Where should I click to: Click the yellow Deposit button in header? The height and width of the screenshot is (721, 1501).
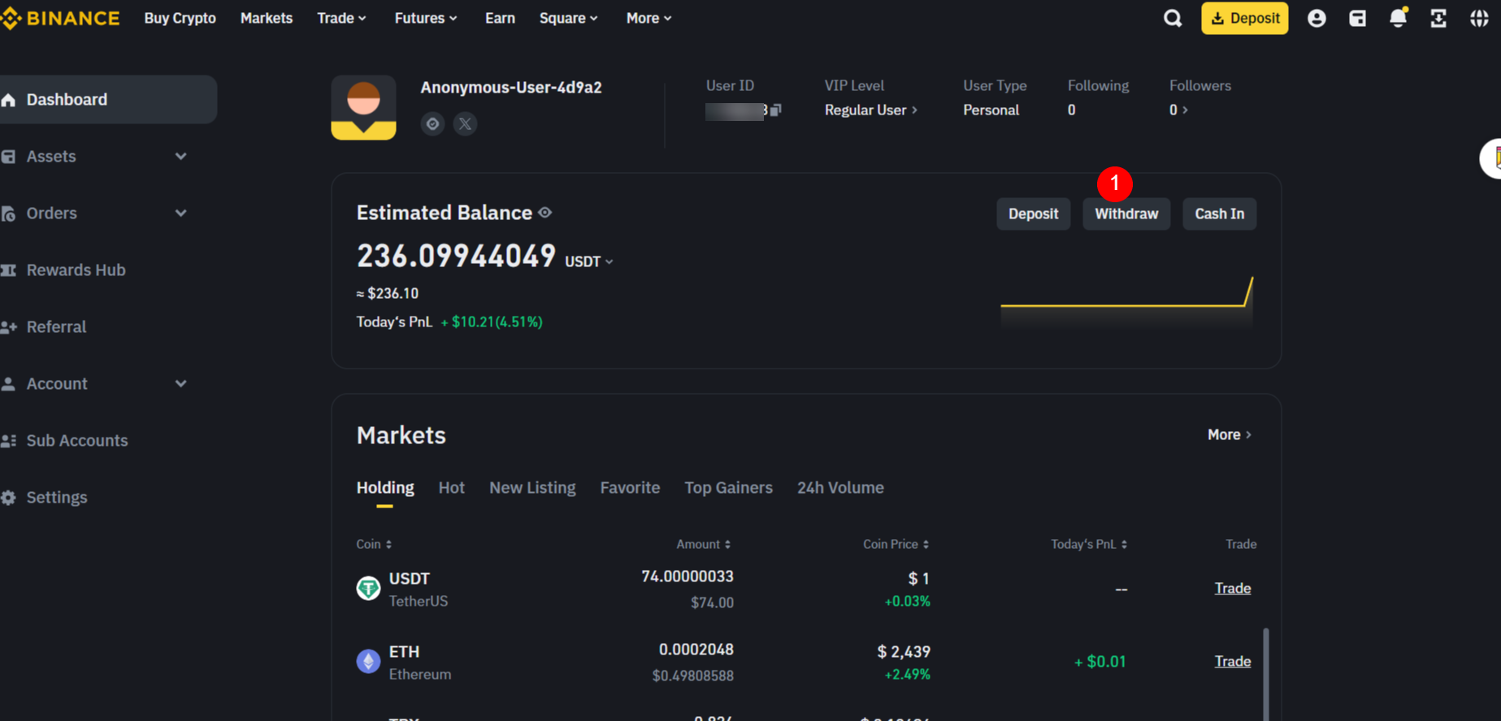tap(1244, 18)
